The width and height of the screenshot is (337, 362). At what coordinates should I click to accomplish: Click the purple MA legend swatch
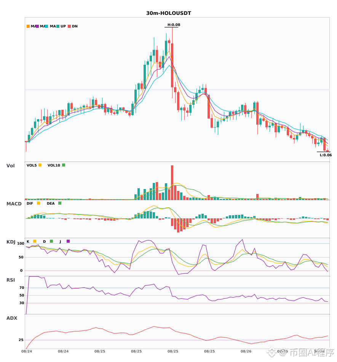coord(37,26)
